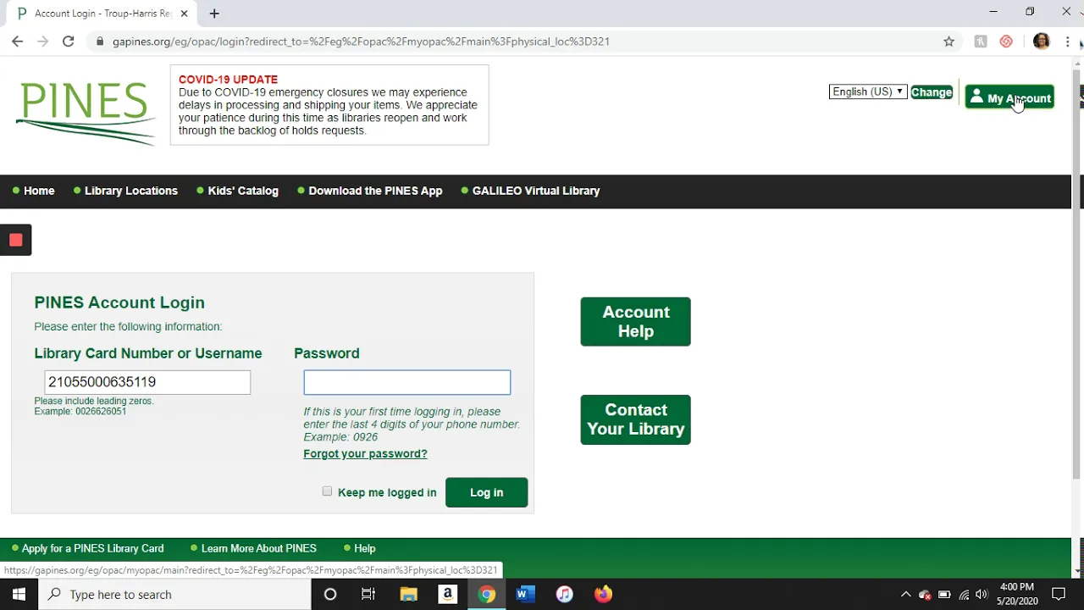
Task: Click the My Account button
Action: coord(1009,97)
